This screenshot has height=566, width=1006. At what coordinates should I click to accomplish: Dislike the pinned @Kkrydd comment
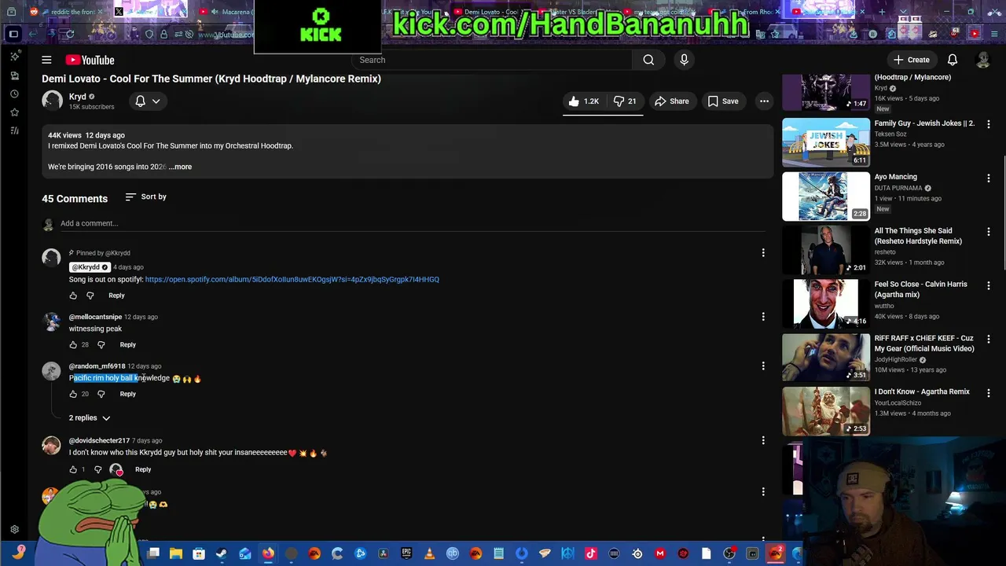90,296
